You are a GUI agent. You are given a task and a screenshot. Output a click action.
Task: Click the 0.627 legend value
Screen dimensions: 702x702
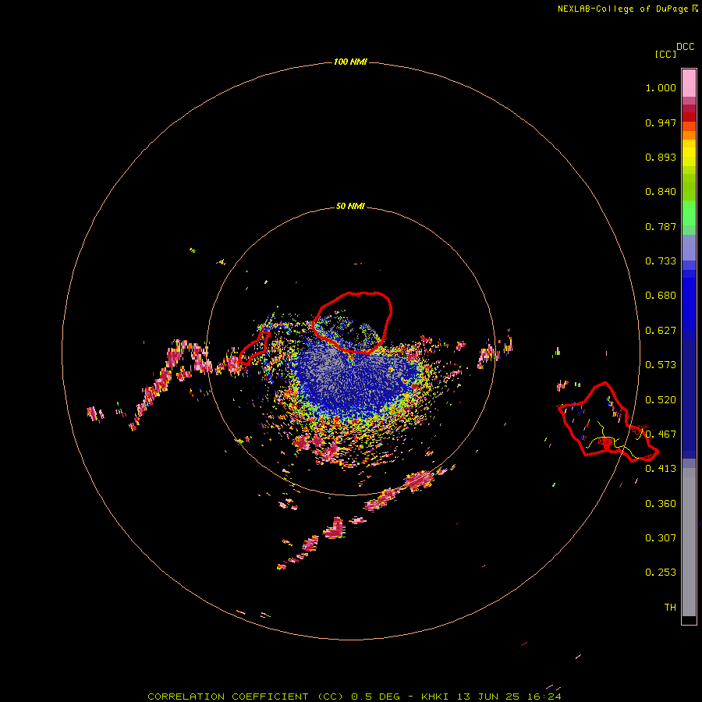coord(661,331)
